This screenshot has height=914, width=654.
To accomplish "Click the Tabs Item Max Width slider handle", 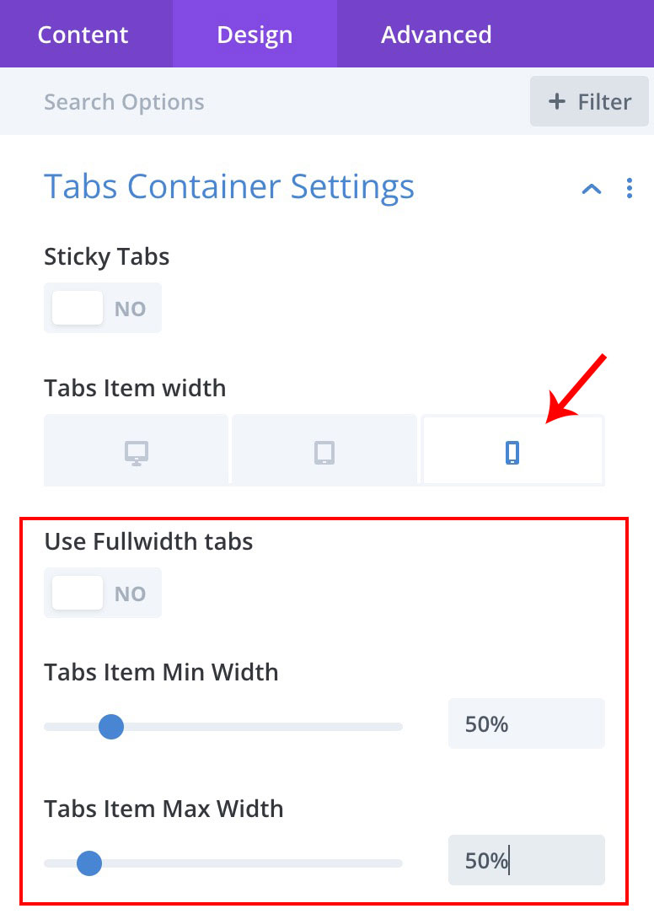I will coord(89,863).
